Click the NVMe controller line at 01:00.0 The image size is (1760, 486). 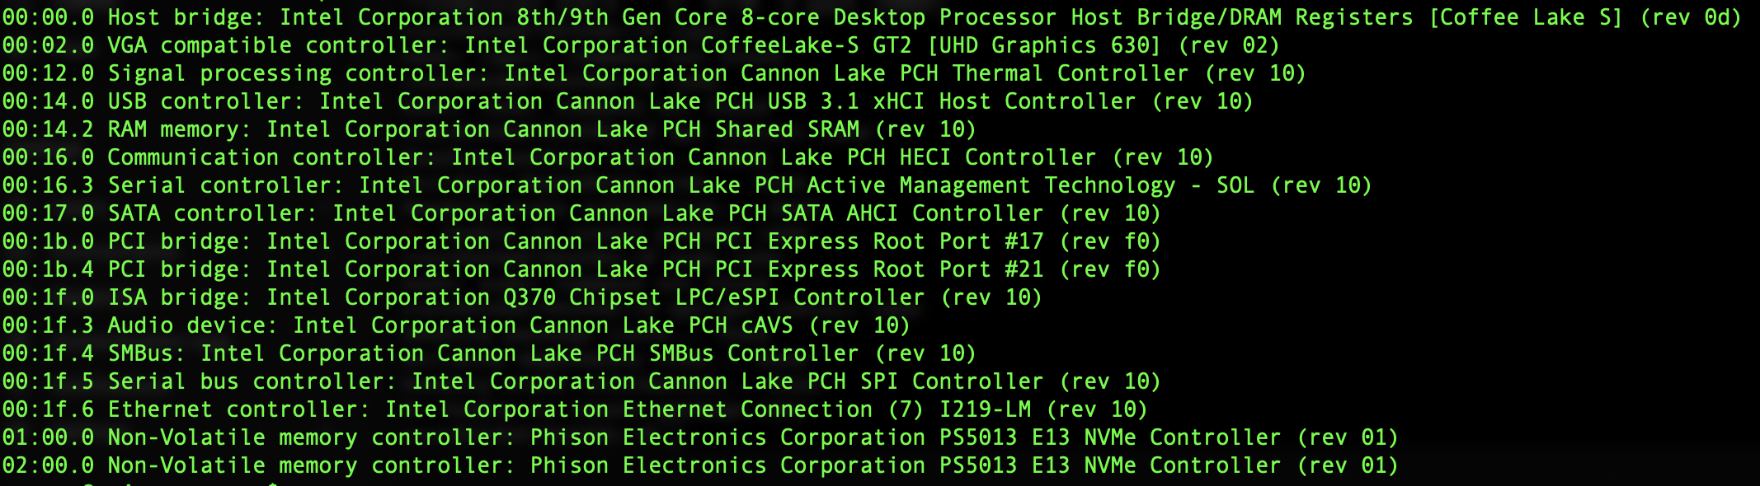(699, 437)
